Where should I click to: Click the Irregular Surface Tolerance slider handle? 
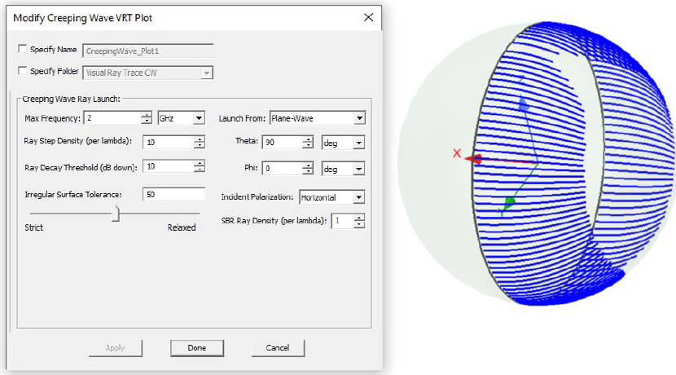(x=116, y=214)
